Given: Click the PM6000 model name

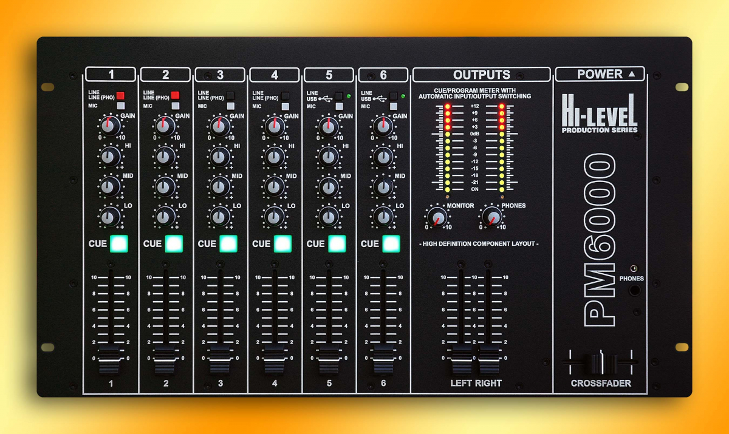Looking at the screenshot, I should pos(600,240).
